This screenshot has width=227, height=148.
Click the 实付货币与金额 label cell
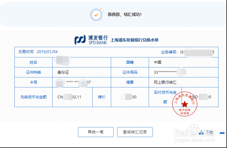point(165,97)
